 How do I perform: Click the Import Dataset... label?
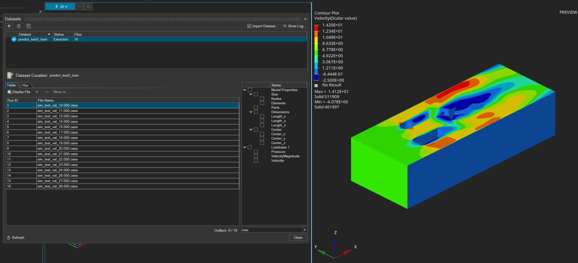click(x=265, y=26)
